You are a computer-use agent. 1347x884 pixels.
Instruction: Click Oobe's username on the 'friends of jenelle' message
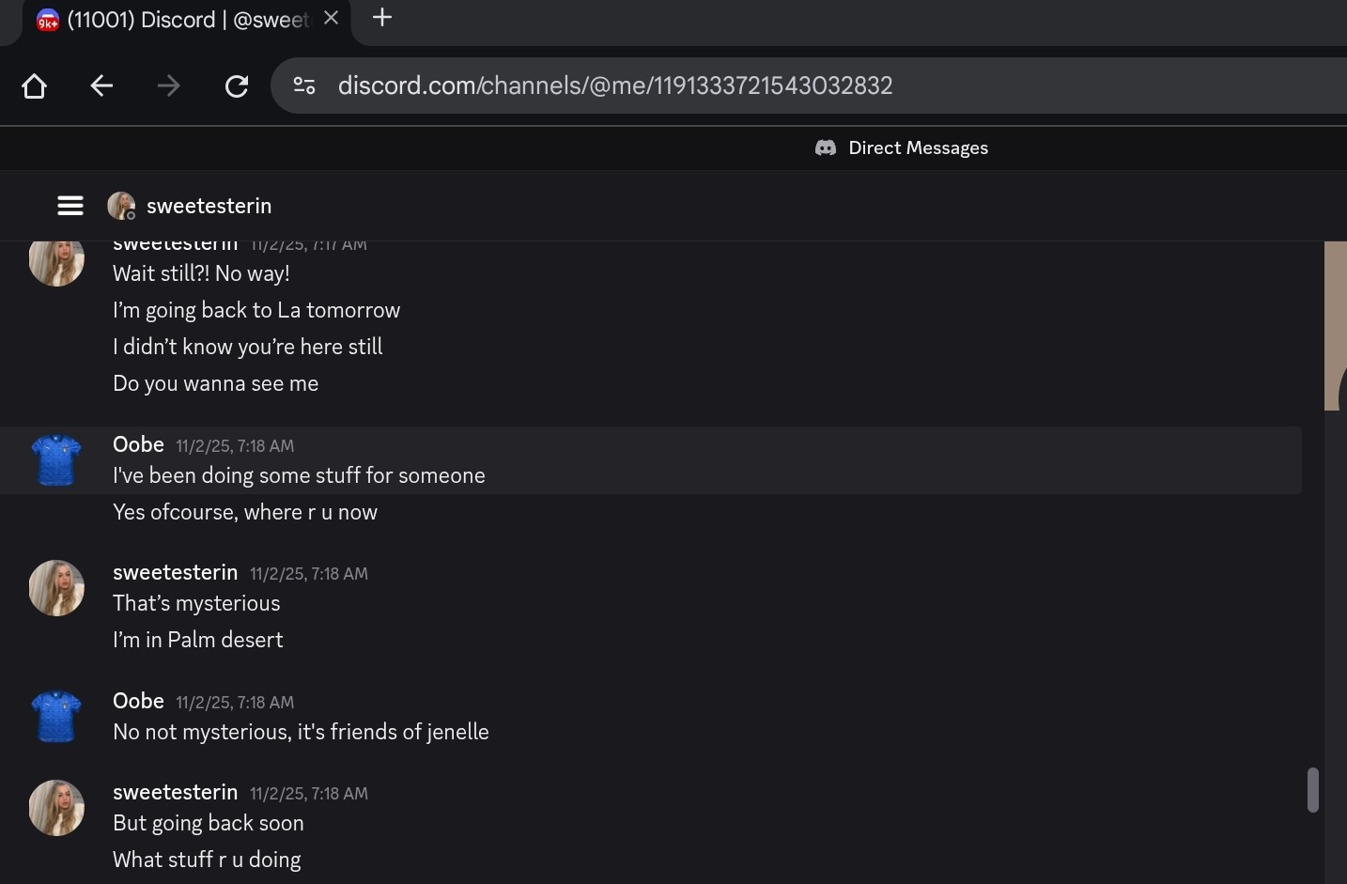coord(138,701)
